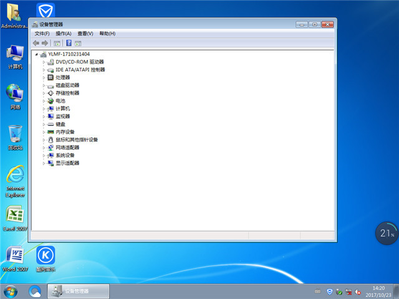Open the 文件(F) menu
The width and height of the screenshot is (399, 299).
[42, 34]
